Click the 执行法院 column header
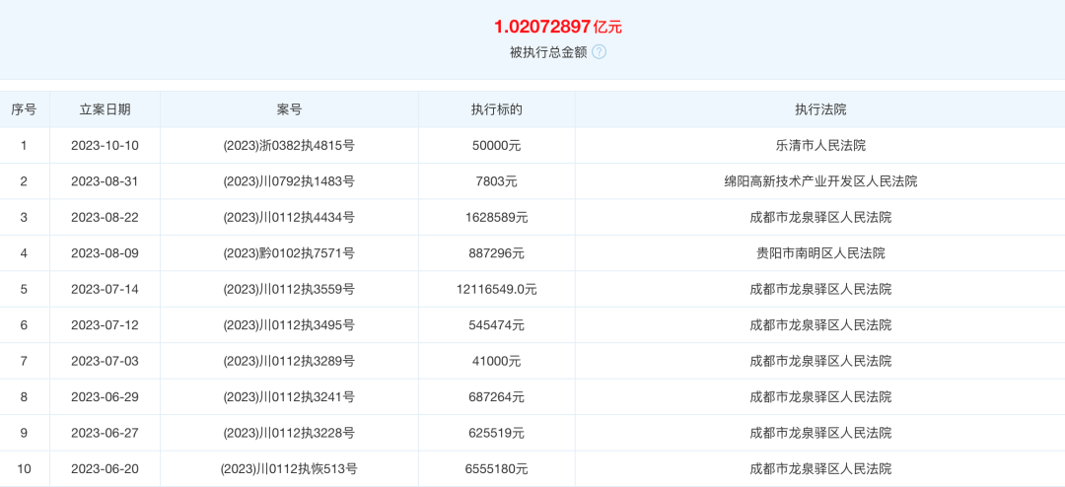The image size is (1065, 487). [x=819, y=109]
